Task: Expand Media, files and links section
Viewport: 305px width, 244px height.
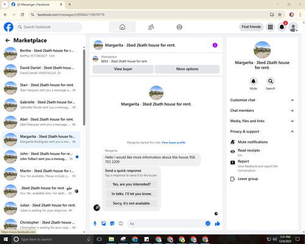Action: coord(262,121)
